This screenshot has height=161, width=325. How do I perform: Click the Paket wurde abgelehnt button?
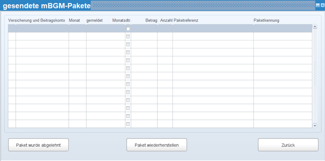(38, 145)
